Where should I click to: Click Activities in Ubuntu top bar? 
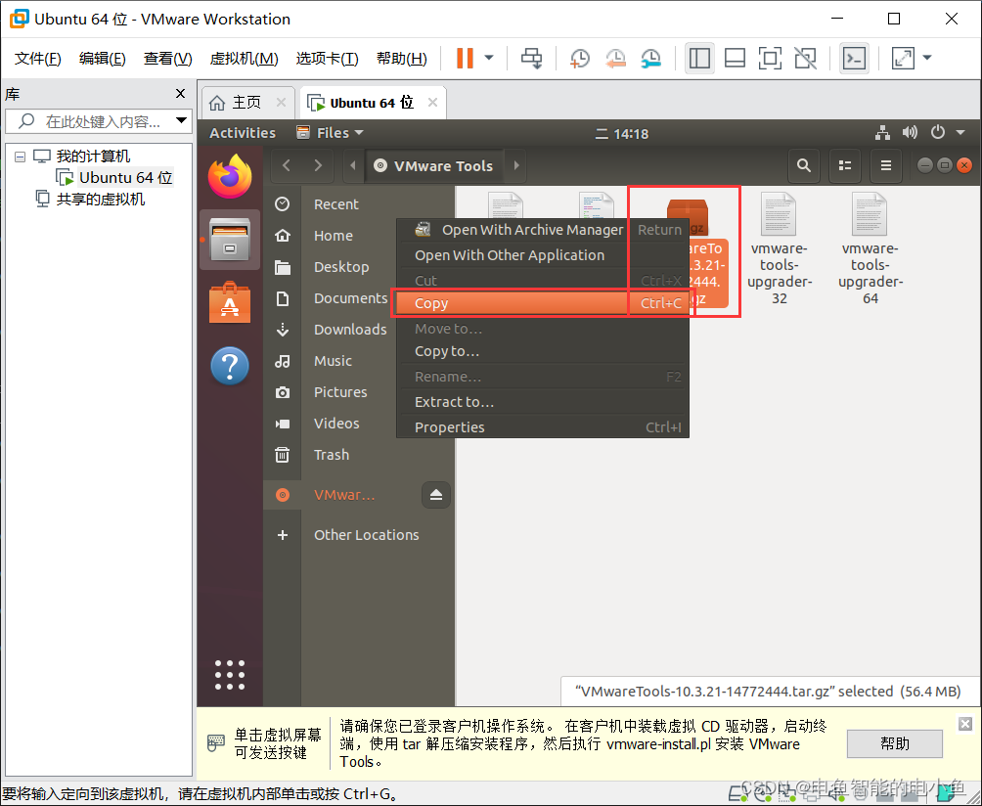point(243,133)
